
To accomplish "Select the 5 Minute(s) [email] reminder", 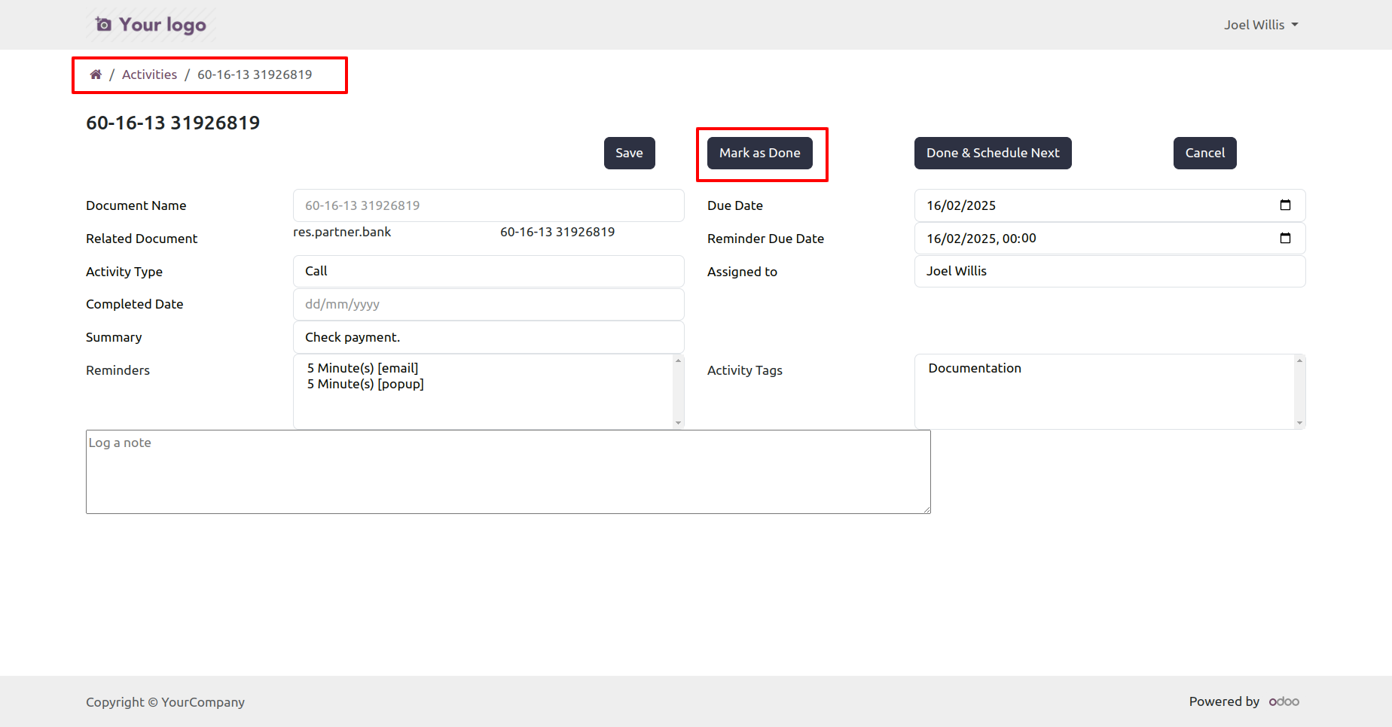I will [x=362, y=368].
